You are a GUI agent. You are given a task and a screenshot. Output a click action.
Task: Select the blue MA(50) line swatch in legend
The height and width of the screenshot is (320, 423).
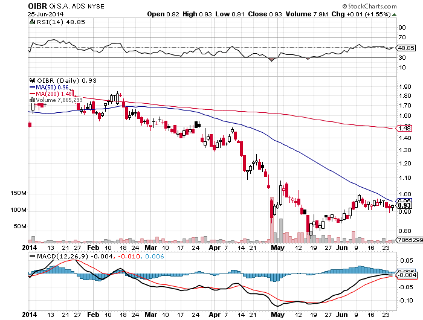[32, 88]
